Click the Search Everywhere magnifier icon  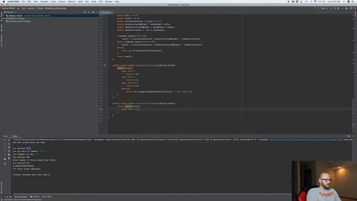click(355, 8)
